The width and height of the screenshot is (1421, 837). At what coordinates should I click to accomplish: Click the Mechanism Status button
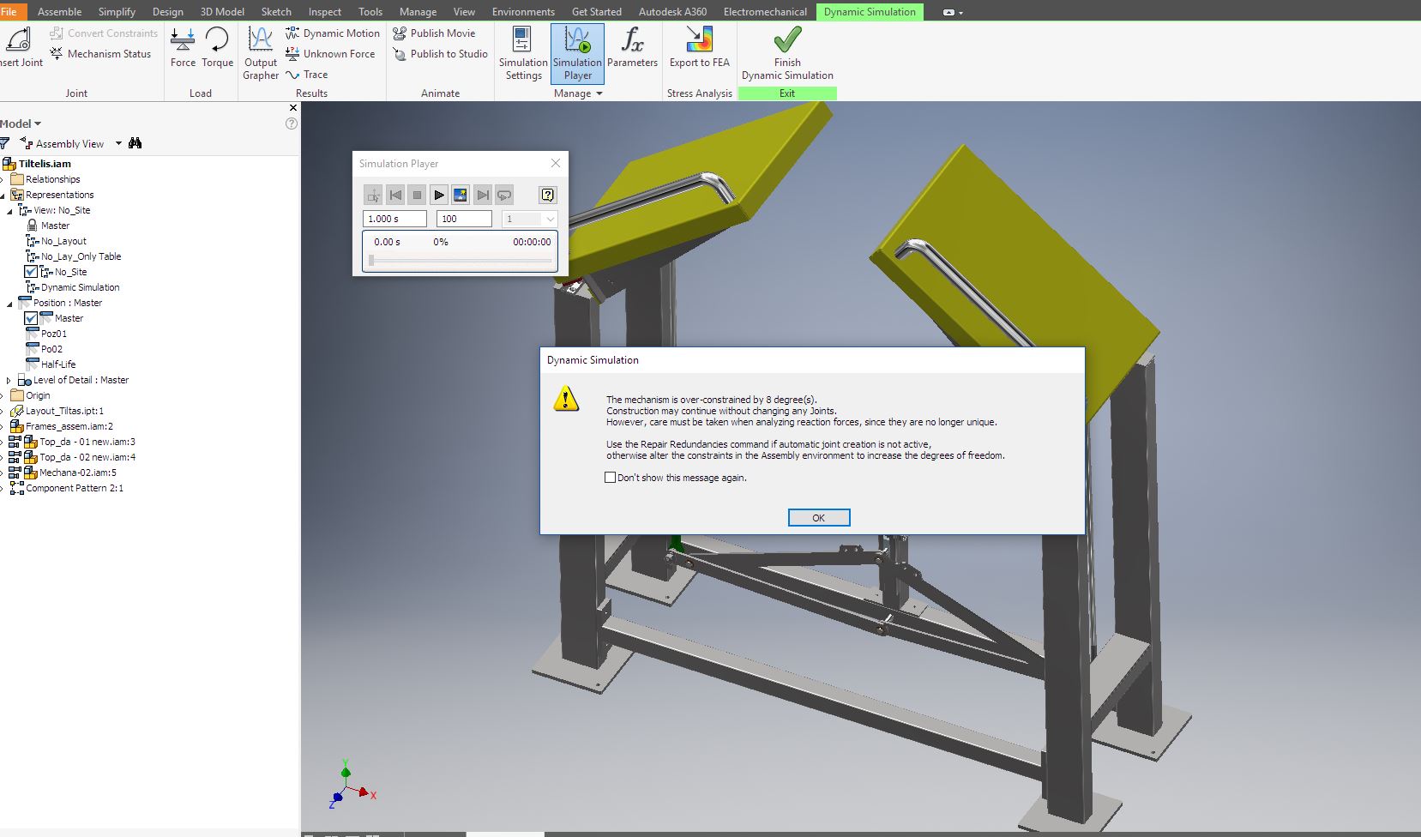[101, 53]
